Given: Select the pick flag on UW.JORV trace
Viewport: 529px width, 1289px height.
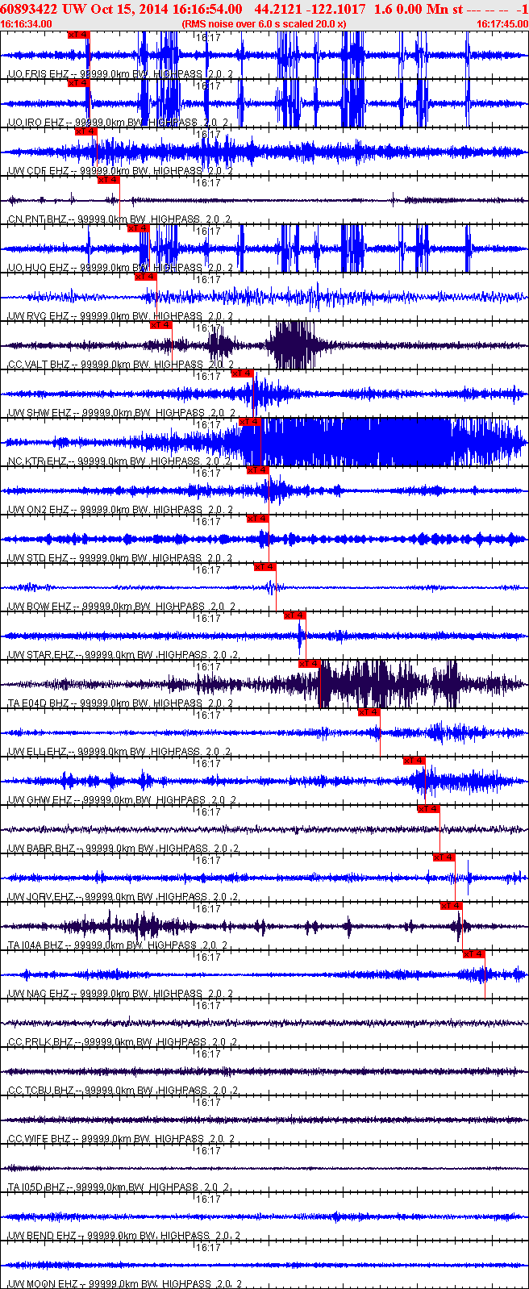Looking at the screenshot, I should tap(444, 857).
